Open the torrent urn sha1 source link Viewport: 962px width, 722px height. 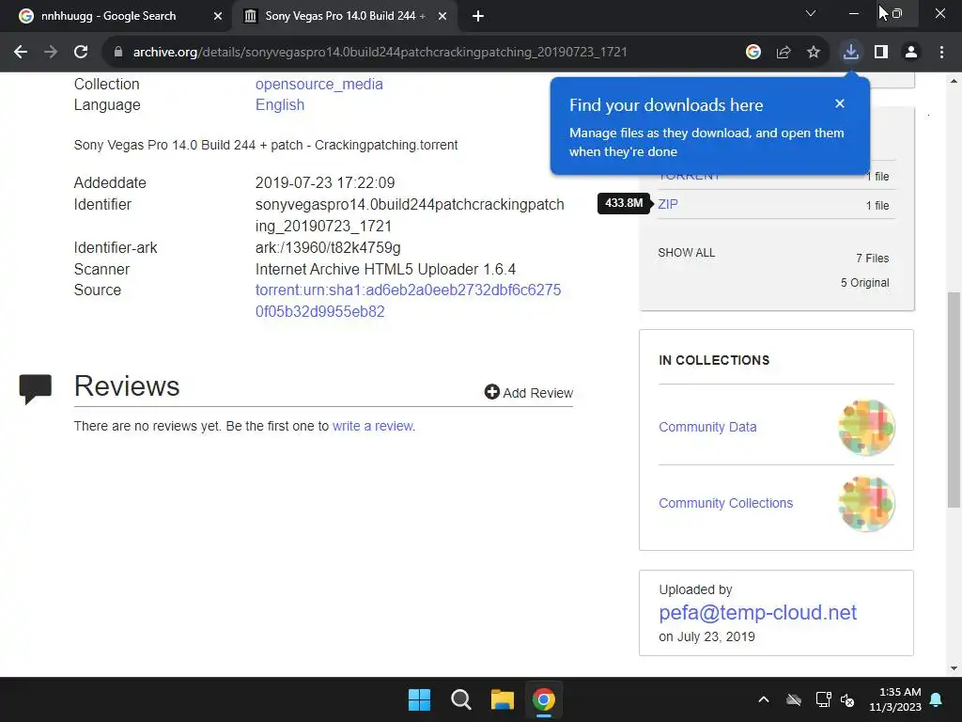click(408, 301)
